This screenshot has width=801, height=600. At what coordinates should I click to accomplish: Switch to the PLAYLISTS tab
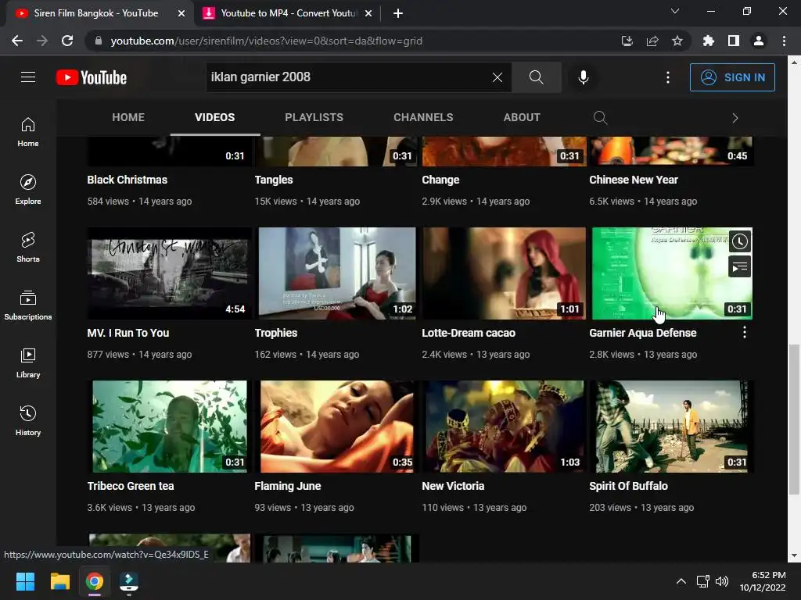tap(314, 117)
